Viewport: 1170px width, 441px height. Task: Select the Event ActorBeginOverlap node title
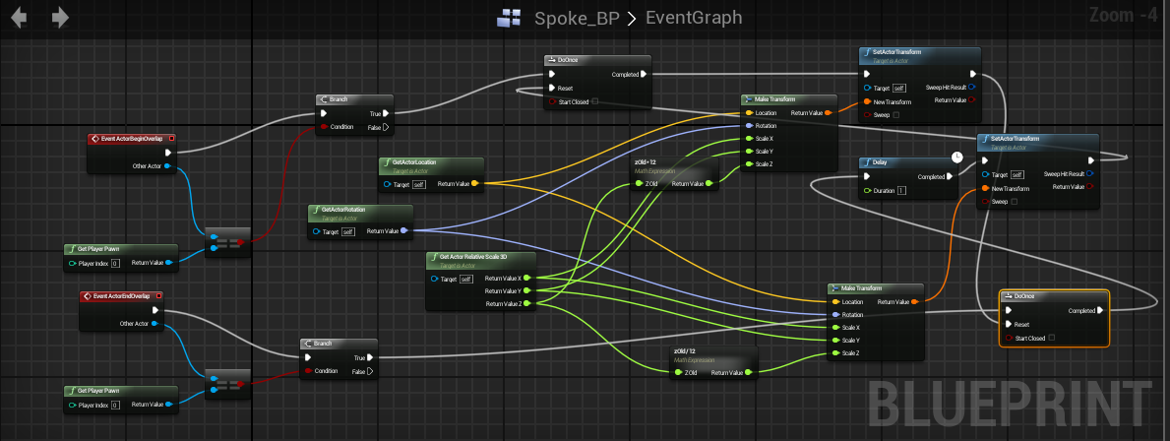(x=133, y=139)
